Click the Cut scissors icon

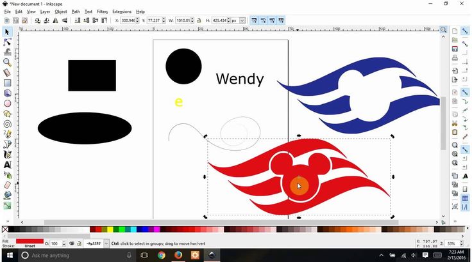click(455, 123)
